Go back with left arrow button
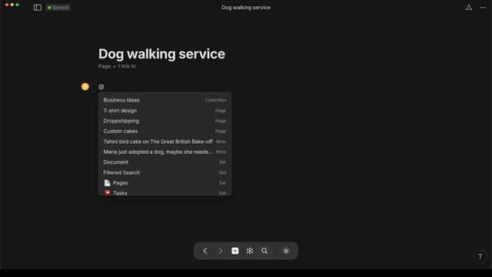Image resolution: width=492 pixels, height=277 pixels. click(x=205, y=251)
